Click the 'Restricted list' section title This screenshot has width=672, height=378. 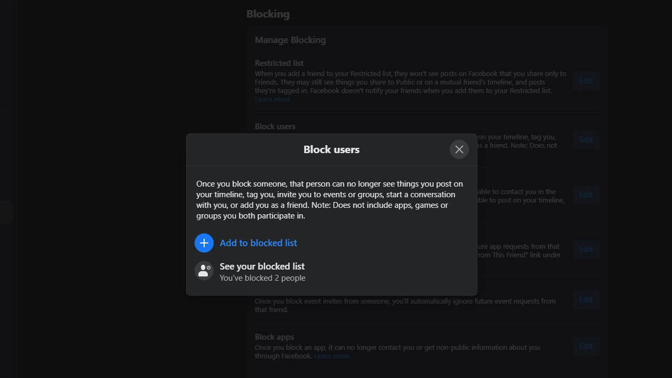click(279, 63)
